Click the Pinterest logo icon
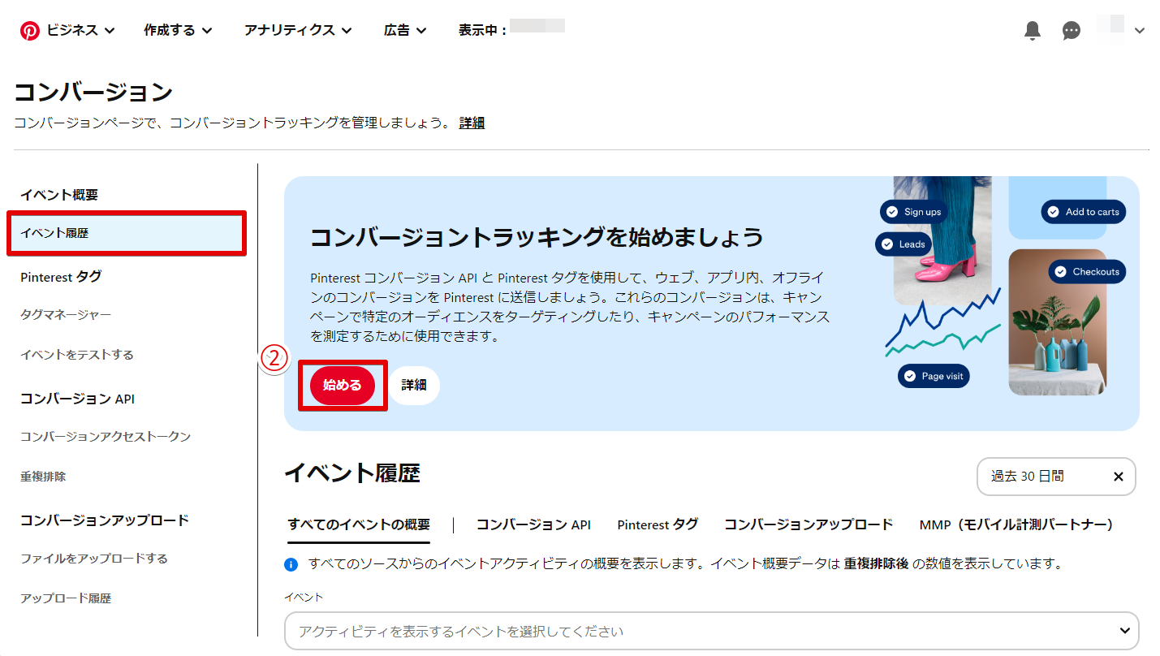This screenshot has width=1160, height=656. (30, 31)
